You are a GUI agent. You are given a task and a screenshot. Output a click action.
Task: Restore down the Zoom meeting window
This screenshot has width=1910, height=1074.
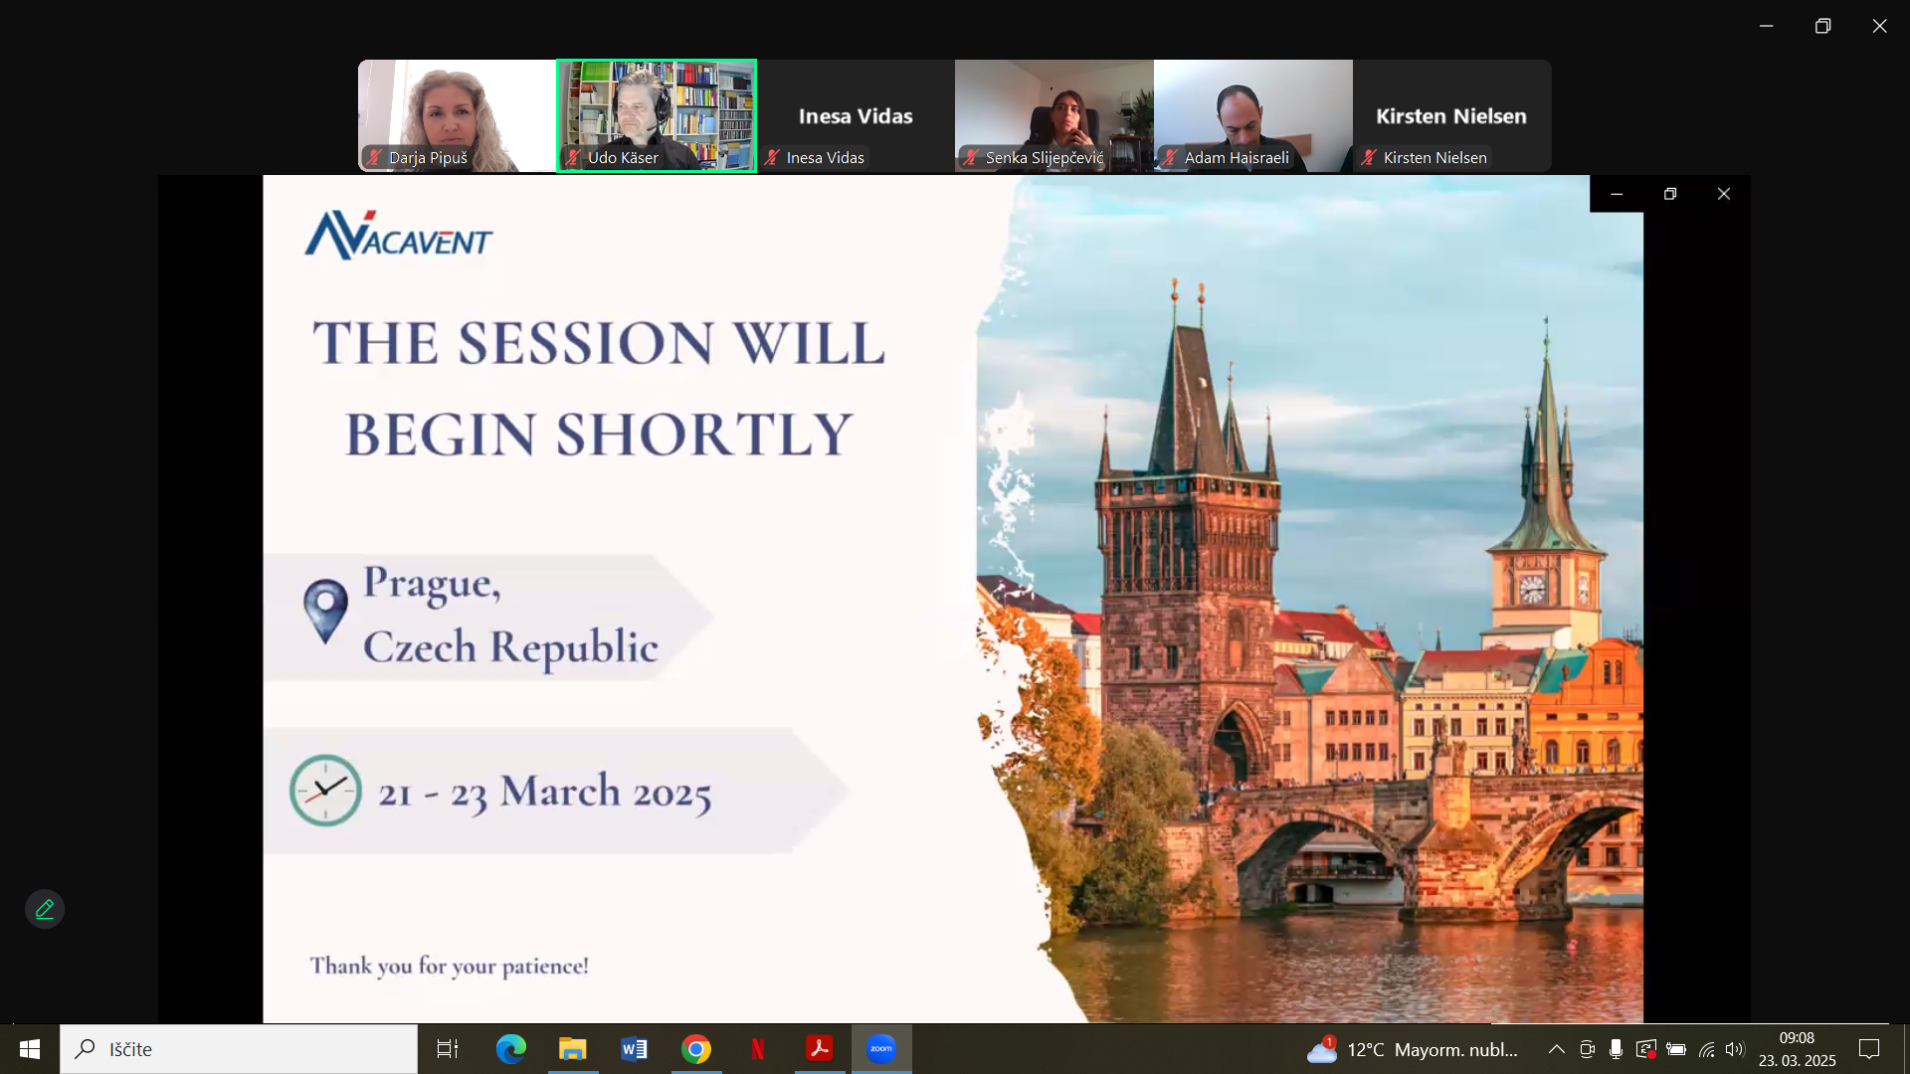(x=1823, y=26)
